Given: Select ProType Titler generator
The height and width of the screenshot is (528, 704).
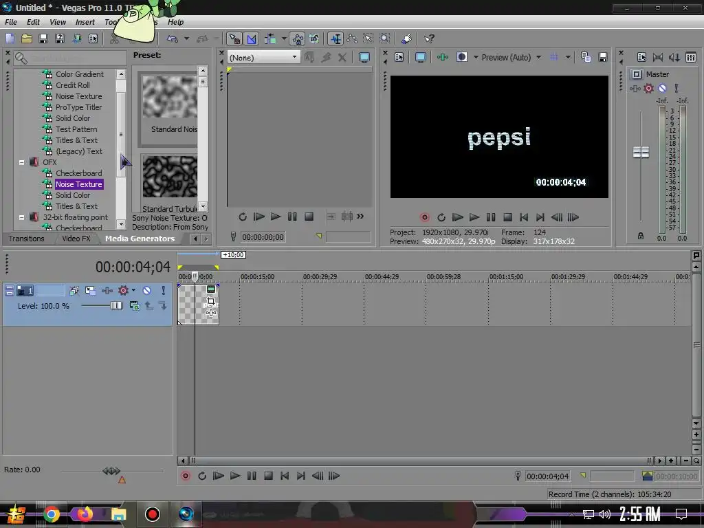Looking at the screenshot, I should (x=78, y=107).
